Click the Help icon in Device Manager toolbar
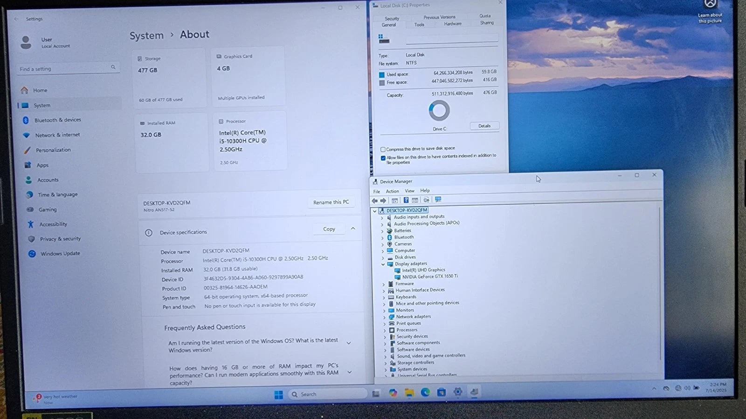This screenshot has width=746, height=419. [x=406, y=200]
